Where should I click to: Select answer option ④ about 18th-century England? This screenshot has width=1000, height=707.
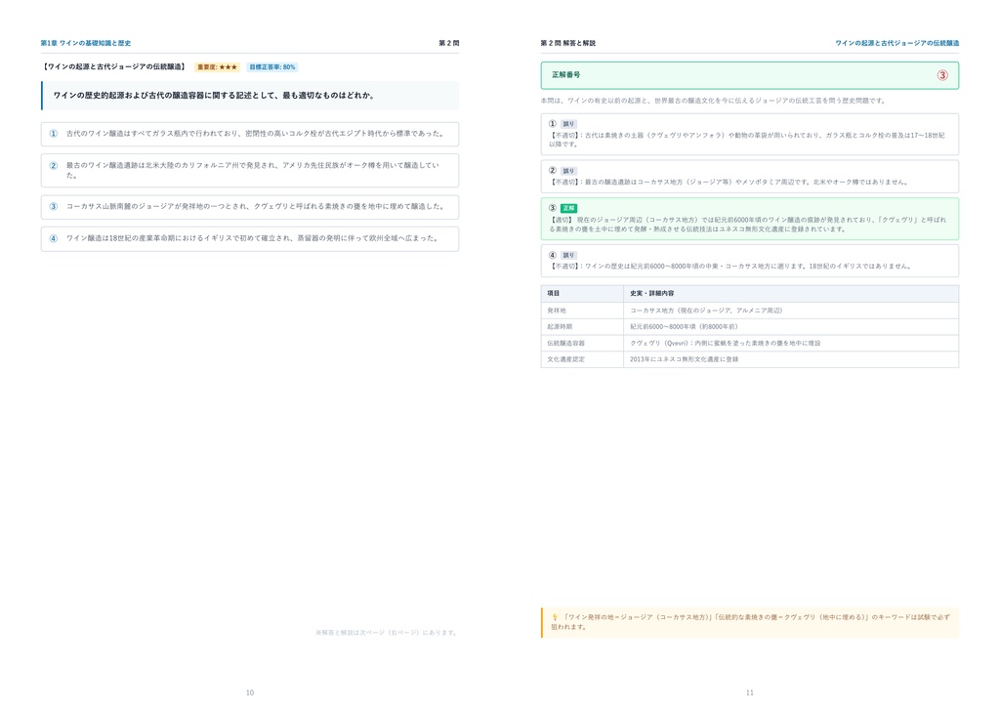[250, 238]
